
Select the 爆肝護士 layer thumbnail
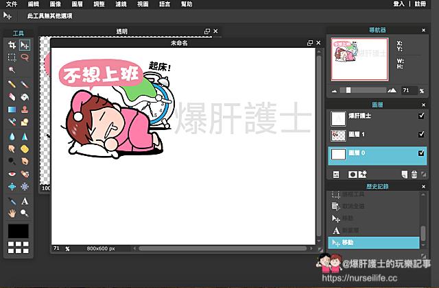point(338,118)
